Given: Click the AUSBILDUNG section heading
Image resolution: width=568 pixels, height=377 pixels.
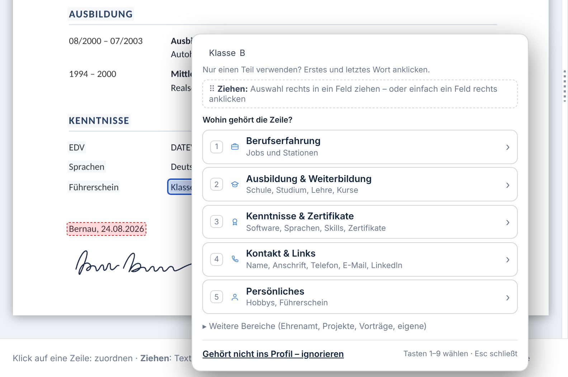Looking at the screenshot, I should coord(101,14).
